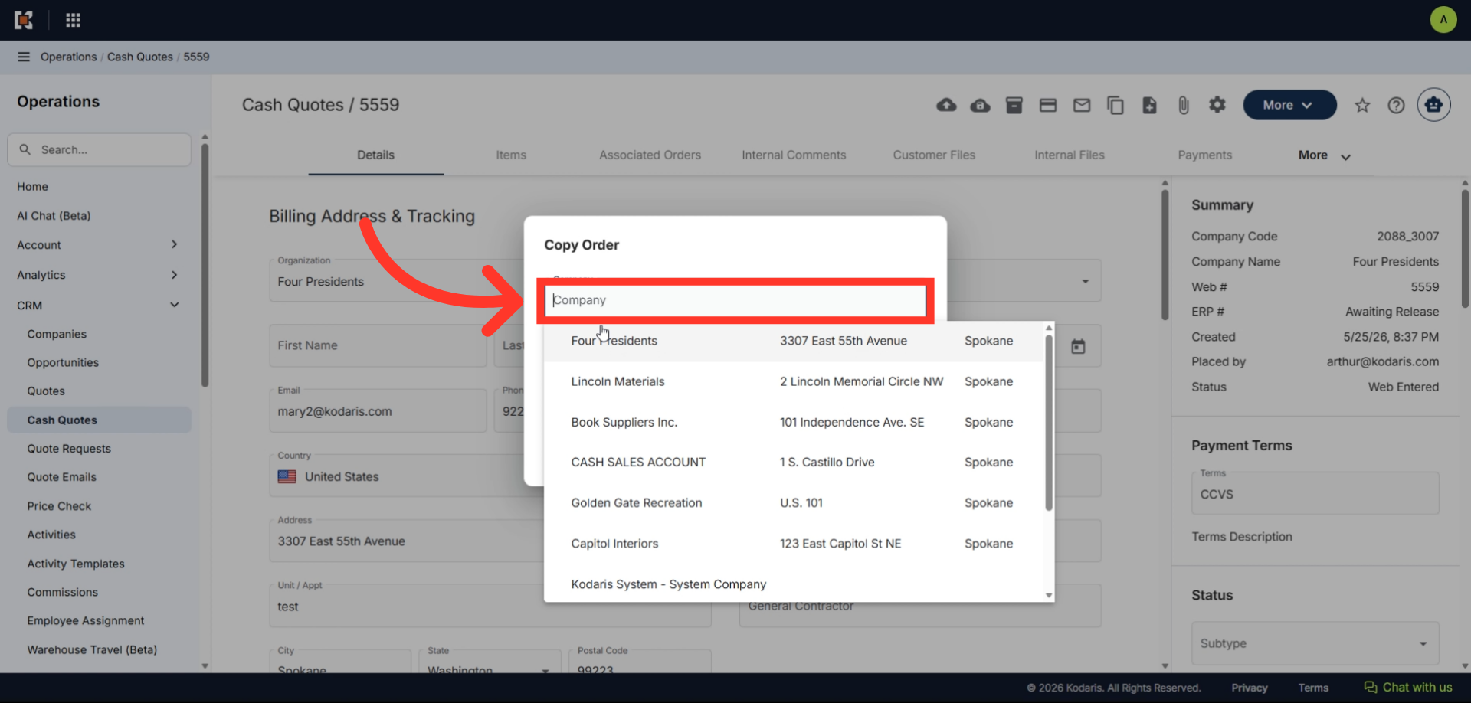Click the archive box icon
The height and width of the screenshot is (703, 1471).
coord(1014,105)
